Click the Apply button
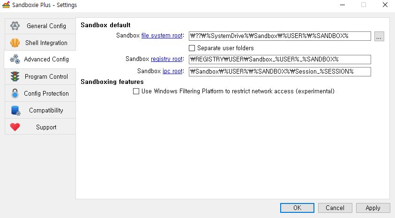The height and width of the screenshot is (218, 395). click(373, 208)
